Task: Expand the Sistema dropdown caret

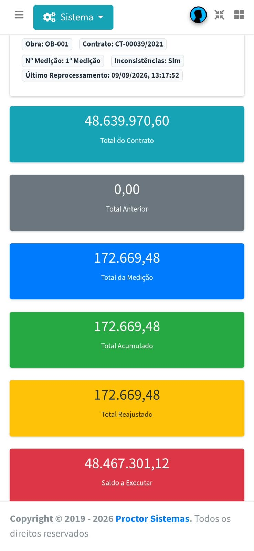Action: click(100, 17)
